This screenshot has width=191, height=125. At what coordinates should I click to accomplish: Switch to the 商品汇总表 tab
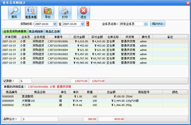(x=53, y=32)
